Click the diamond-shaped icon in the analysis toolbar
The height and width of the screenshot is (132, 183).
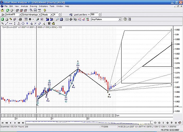[x=71, y=19]
